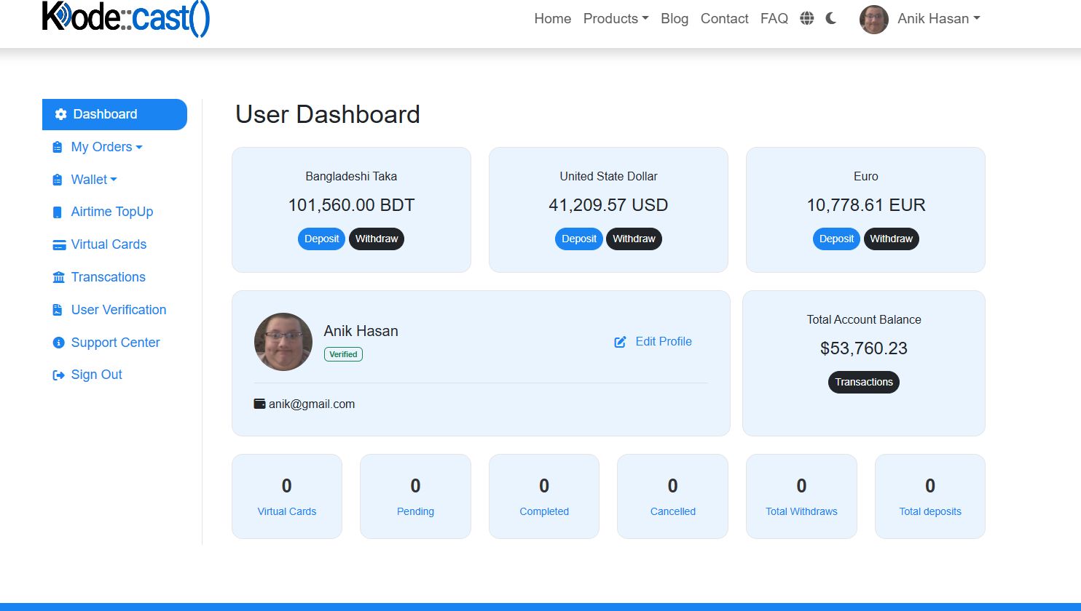
Task: Expand the My Orders sidebar dropdown
Action: click(106, 147)
